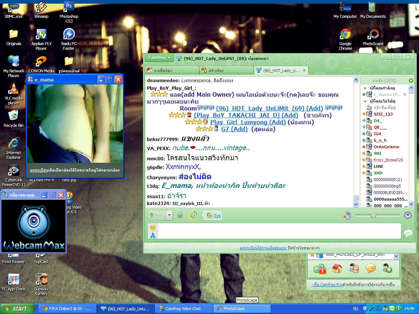Open the orange chat bubble icon in Camfrog panel
This screenshot has height=314, width=419.
tap(371, 268)
